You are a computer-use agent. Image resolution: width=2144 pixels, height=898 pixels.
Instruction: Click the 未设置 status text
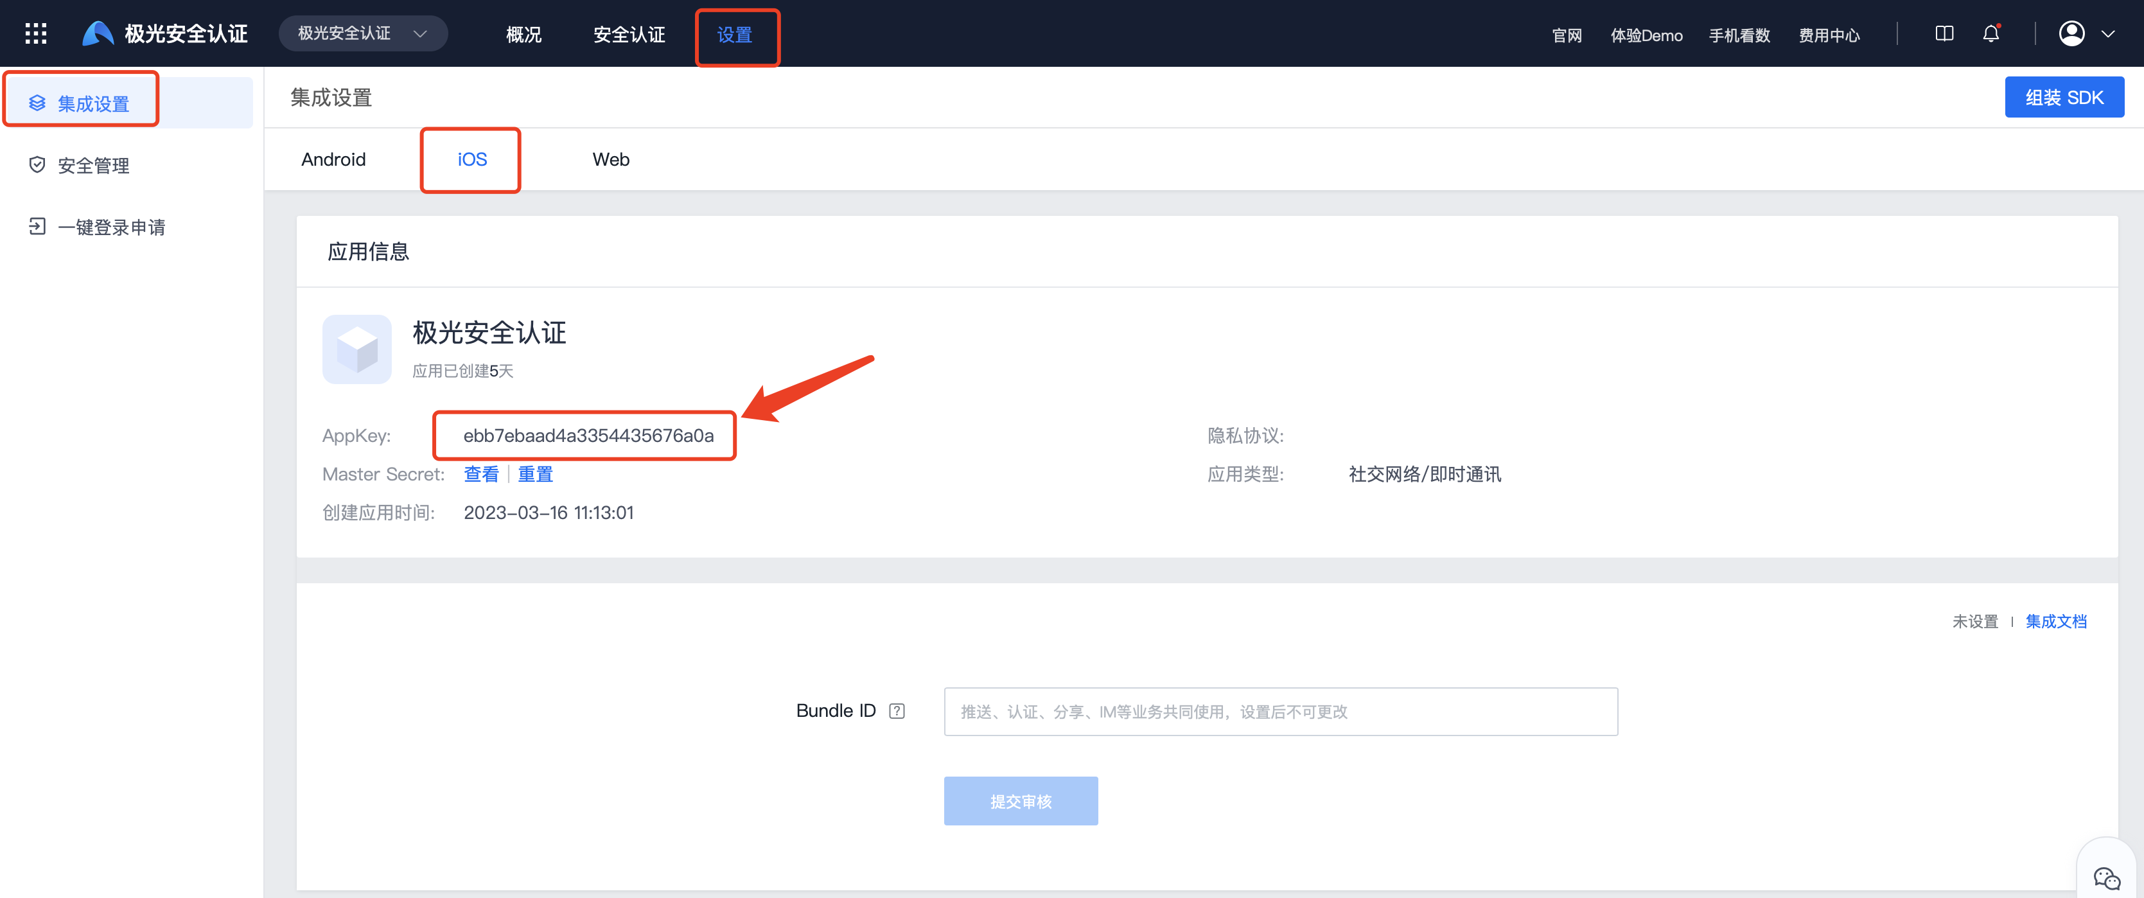coord(1975,621)
